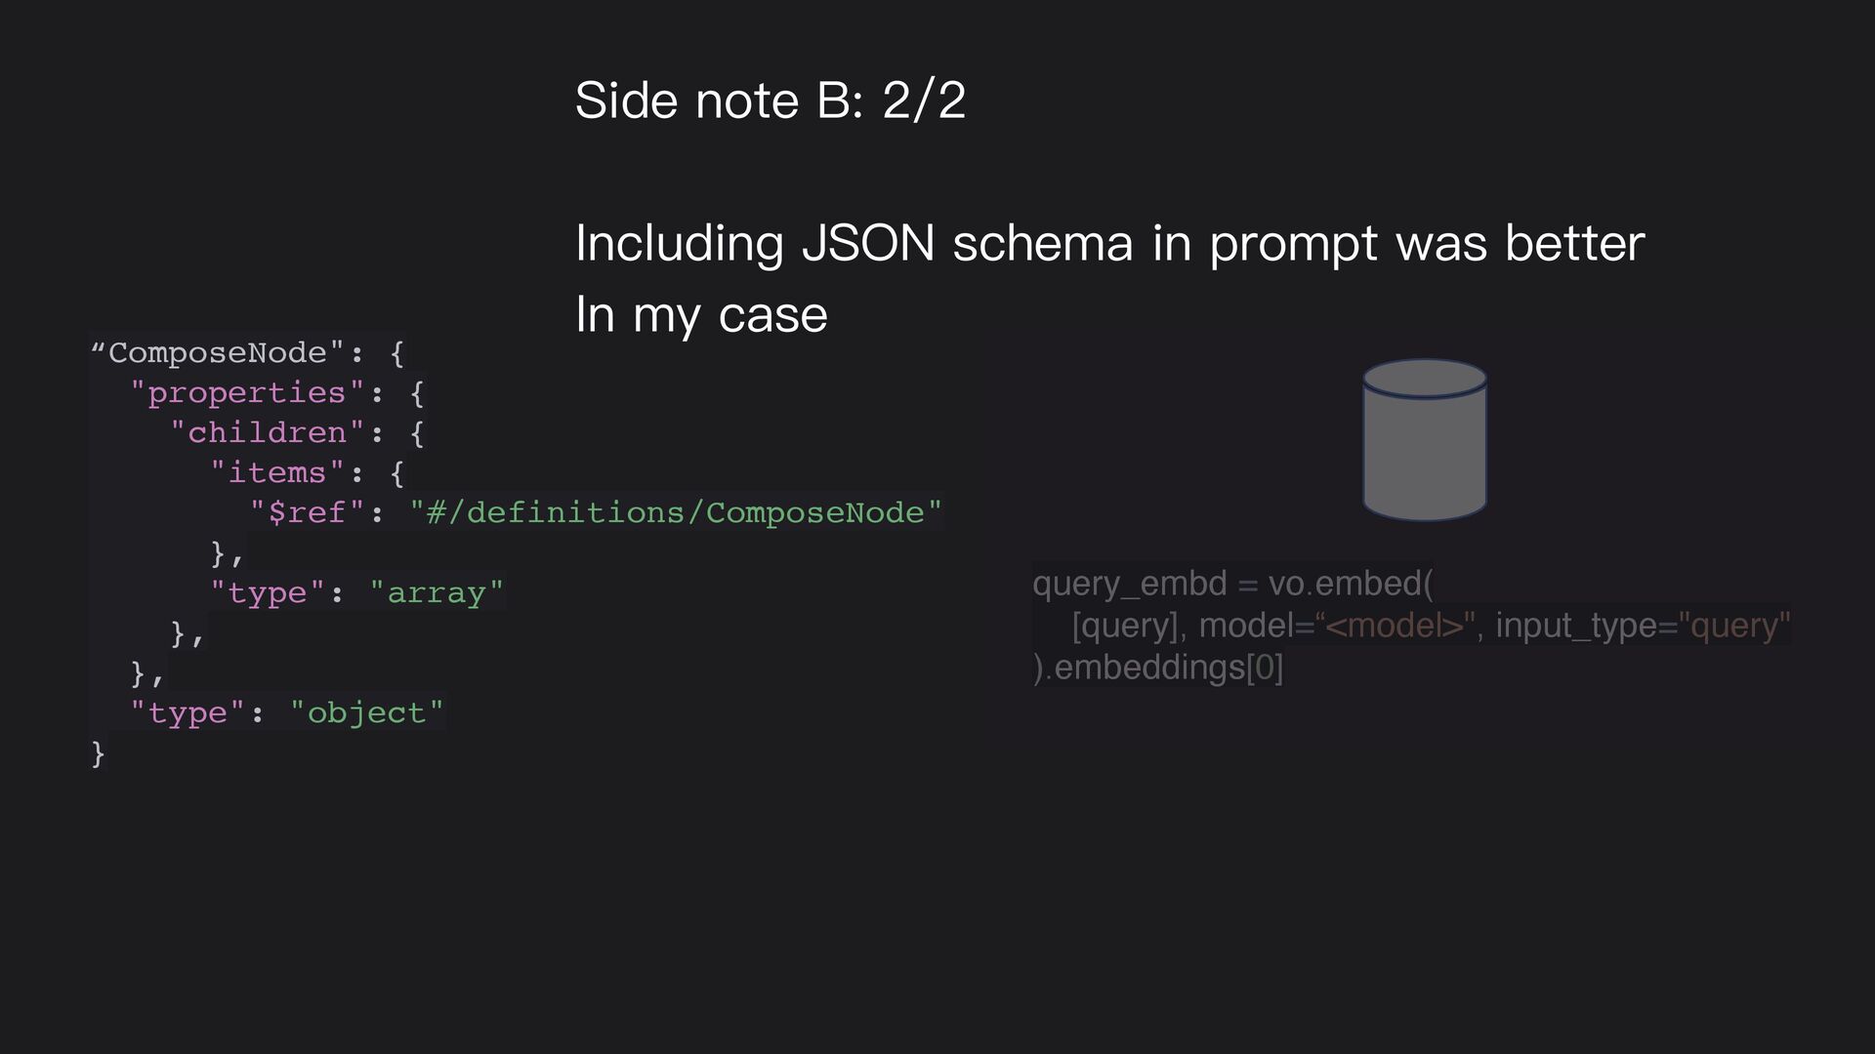The image size is (1875, 1054).
Task: Click 'query_embd = vo.embed(' code line
Action: [x=1233, y=584]
